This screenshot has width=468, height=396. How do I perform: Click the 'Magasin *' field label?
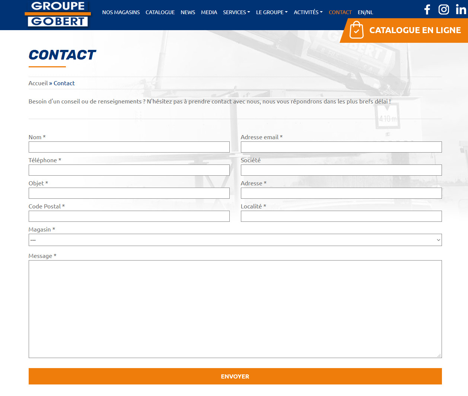pos(42,229)
